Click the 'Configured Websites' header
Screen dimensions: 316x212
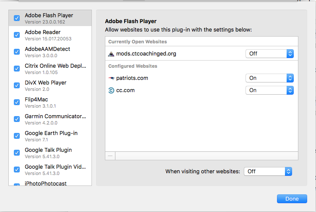pyautogui.click(x=133, y=66)
